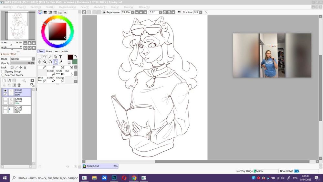This screenshot has width=323, height=182.
Task: Zoom out with navigator minus button
Action: (25, 43)
